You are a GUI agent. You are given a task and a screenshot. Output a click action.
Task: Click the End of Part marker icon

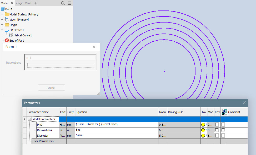point(7,40)
